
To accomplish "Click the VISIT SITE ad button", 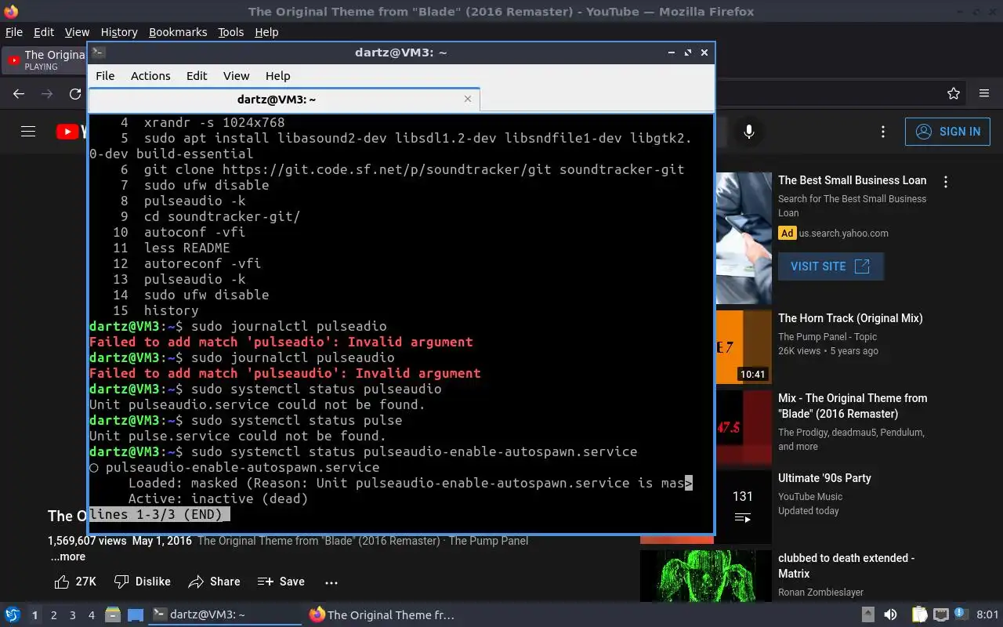I will [x=831, y=266].
